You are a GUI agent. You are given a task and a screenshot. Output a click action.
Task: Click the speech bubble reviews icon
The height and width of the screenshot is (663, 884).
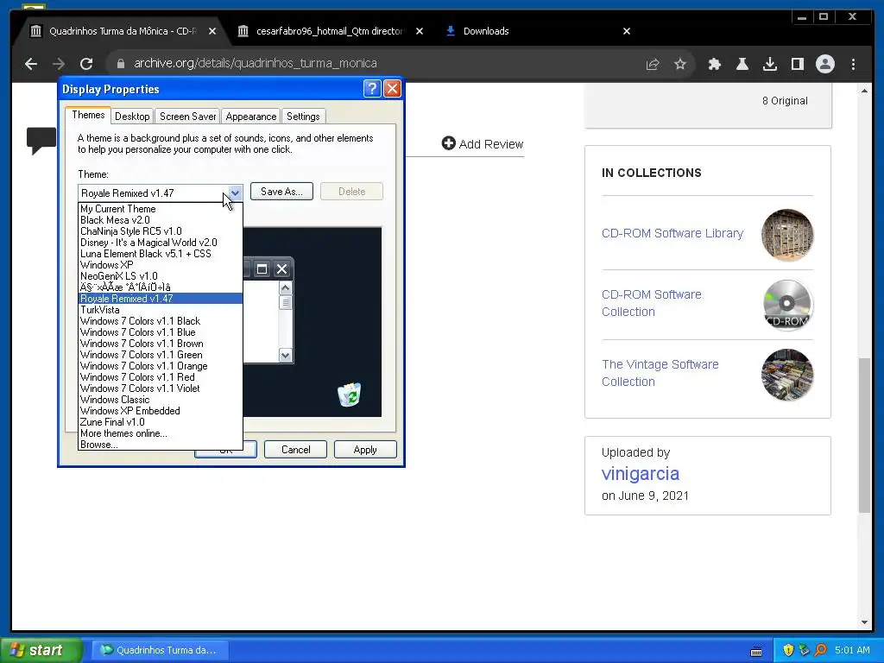[41, 141]
